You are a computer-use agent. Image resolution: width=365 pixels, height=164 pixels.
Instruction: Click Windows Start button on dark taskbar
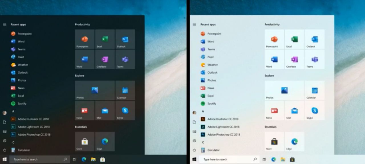tap(5, 159)
